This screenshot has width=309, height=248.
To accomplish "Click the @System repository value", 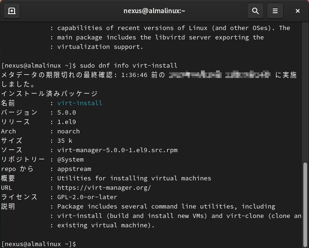I will point(70,159).
